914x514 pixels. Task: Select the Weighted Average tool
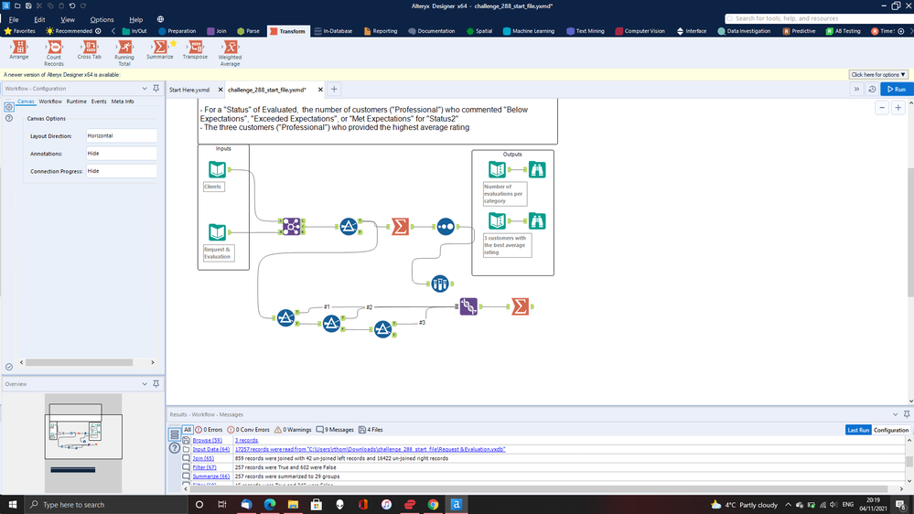point(230,53)
